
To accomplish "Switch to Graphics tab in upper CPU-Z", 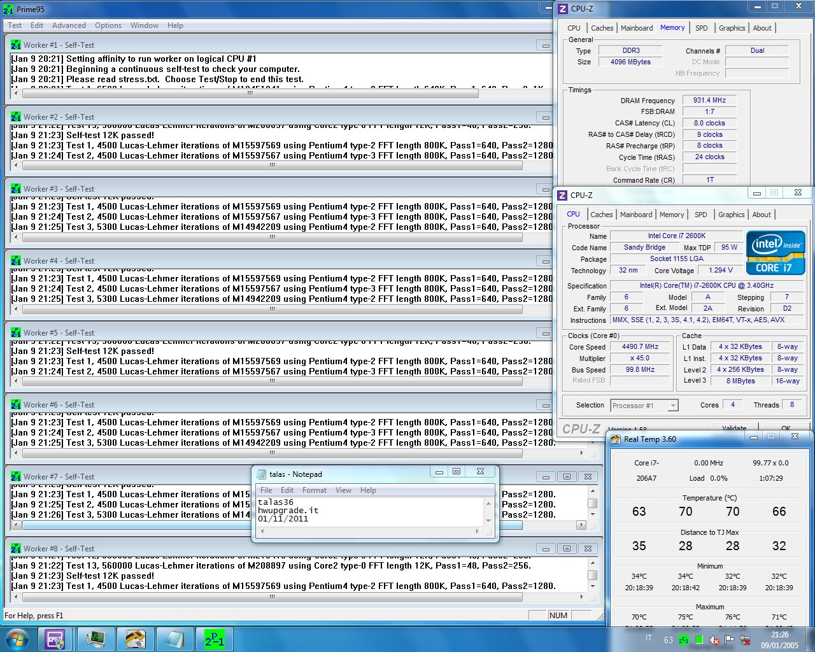I will tap(732, 28).
